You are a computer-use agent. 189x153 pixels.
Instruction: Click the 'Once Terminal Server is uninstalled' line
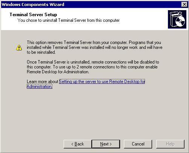pos(93,62)
